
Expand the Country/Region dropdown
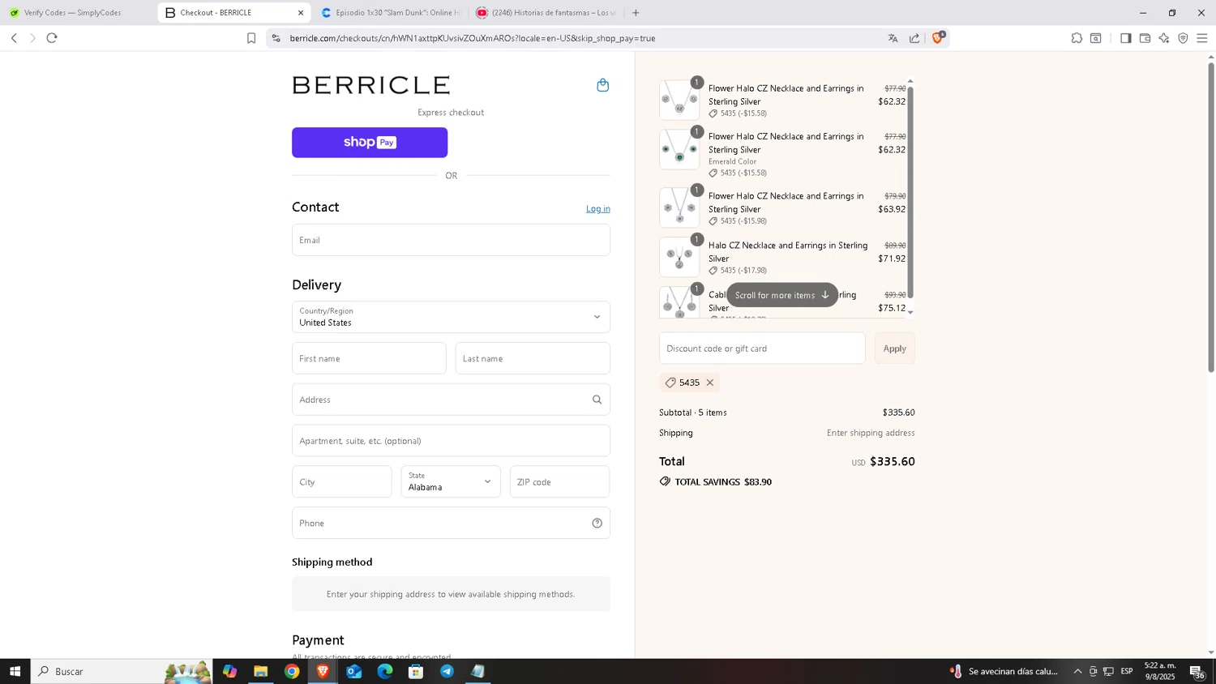(451, 317)
